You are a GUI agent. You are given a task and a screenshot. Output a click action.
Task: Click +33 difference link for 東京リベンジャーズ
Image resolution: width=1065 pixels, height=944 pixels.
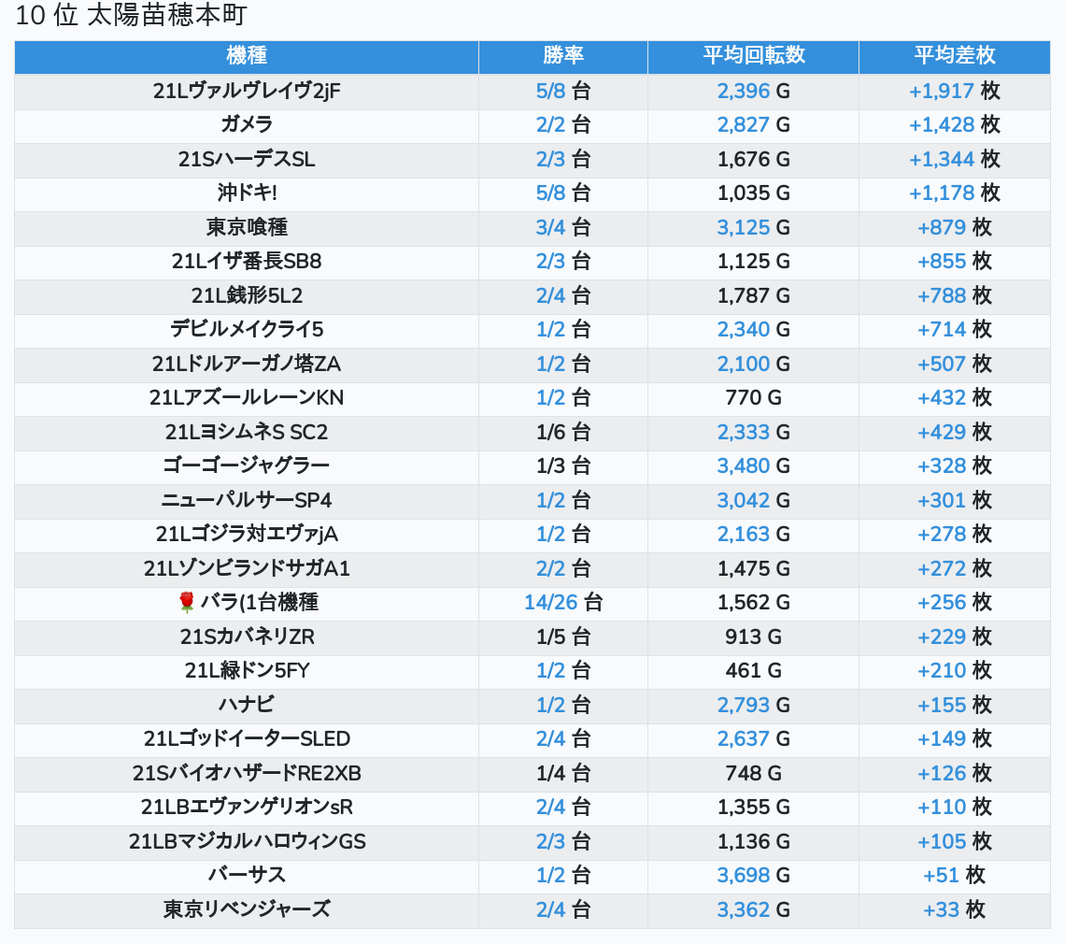[x=942, y=909]
